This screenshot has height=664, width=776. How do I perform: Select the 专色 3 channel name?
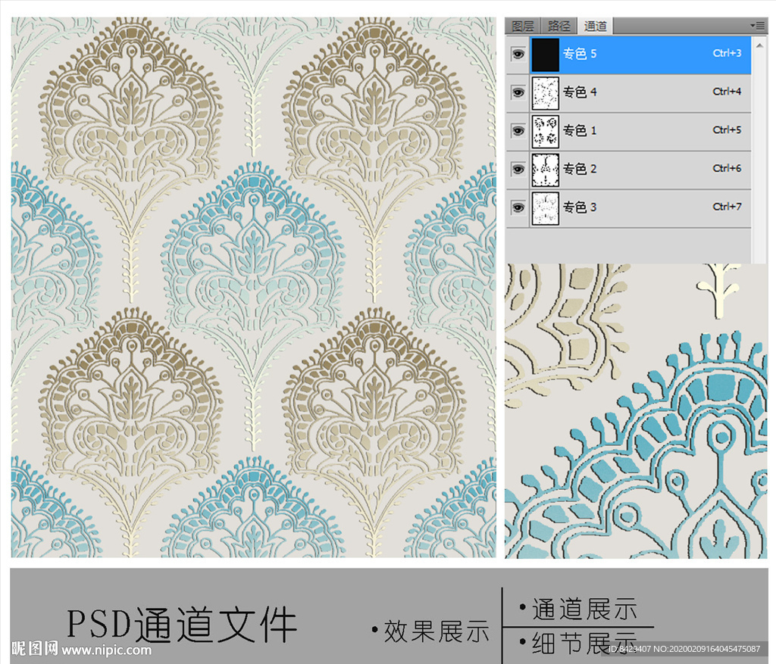click(580, 207)
